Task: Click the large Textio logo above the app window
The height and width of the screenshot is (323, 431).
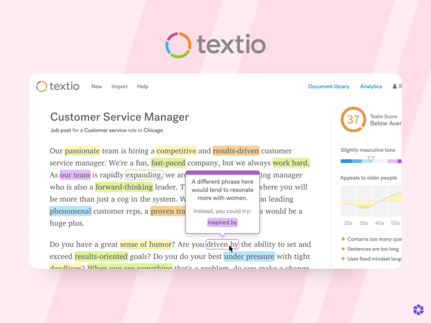Action: point(215,44)
